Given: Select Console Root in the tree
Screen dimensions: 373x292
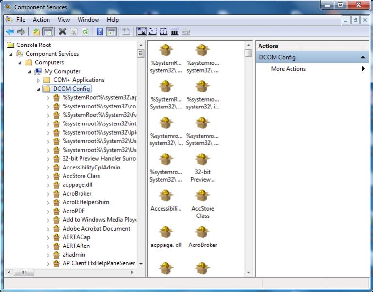Looking at the screenshot, I should (33, 45).
